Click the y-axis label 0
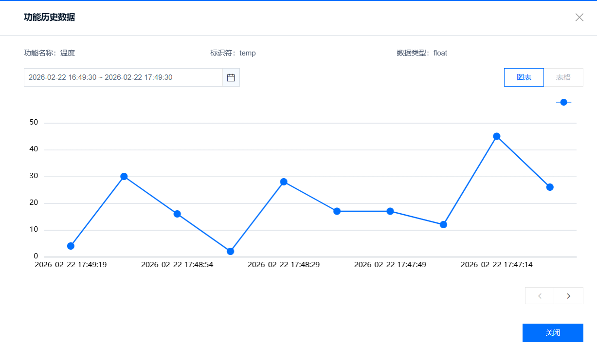The height and width of the screenshot is (347, 597). 36,256
